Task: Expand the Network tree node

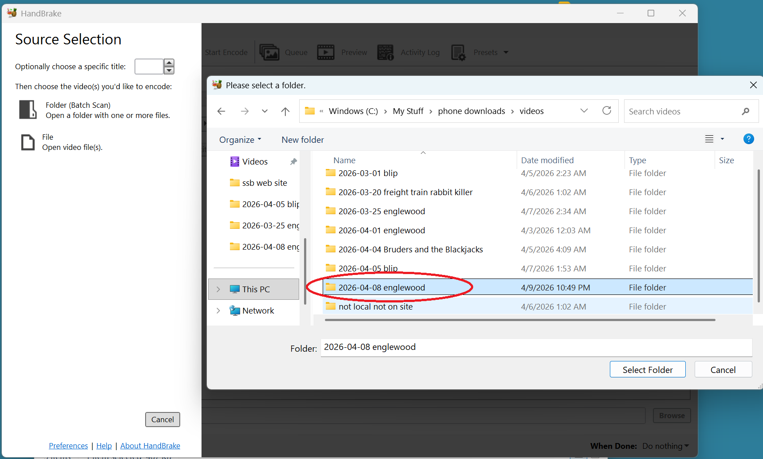Action: click(218, 311)
